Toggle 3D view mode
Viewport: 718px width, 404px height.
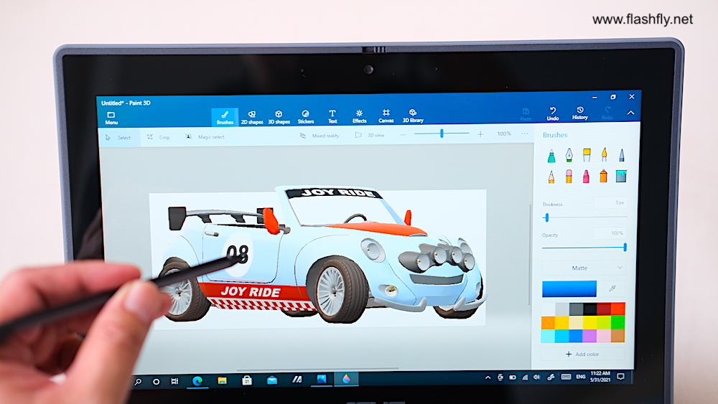(x=370, y=135)
